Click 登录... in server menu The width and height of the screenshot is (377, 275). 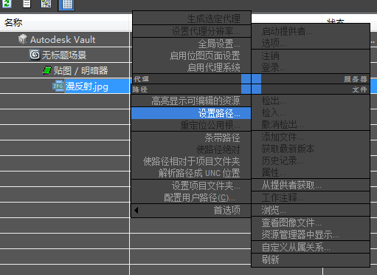[311, 67]
